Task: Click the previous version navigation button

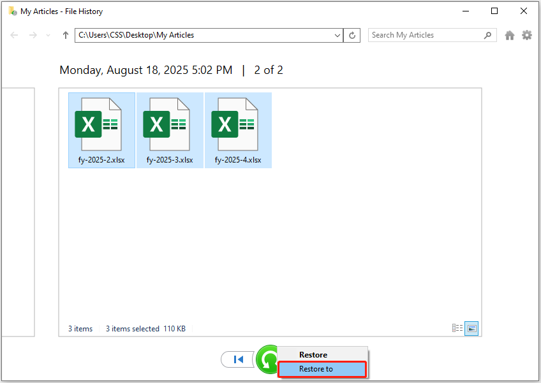Action: tap(237, 359)
